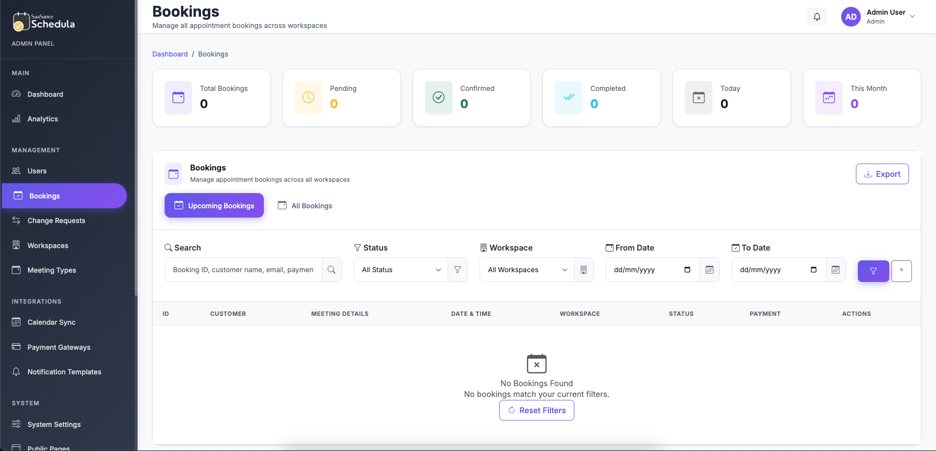Viewport: 936px width, 451px height.
Task: Open the notification bell icon
Action: (817, 16)
